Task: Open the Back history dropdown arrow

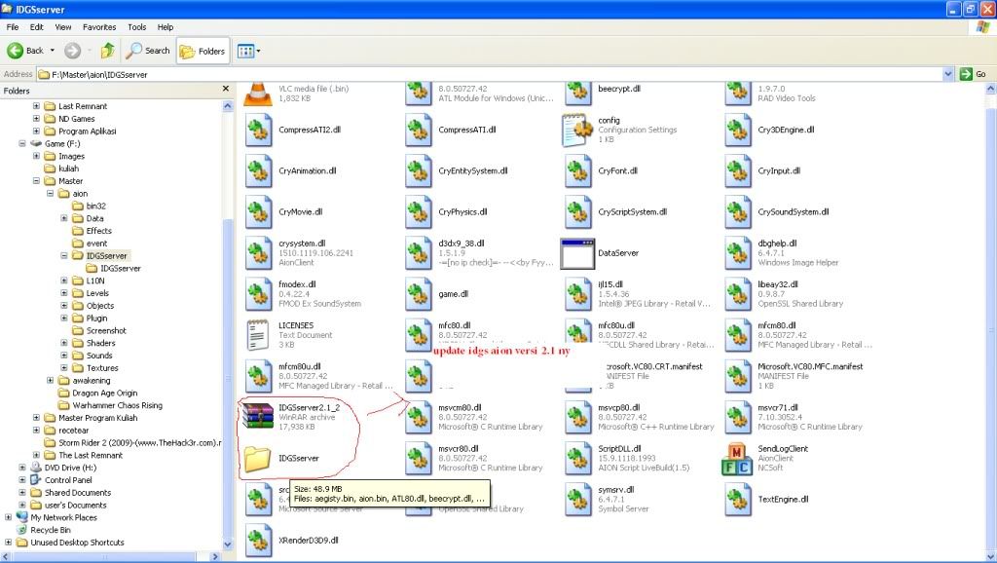Action: 53,51
